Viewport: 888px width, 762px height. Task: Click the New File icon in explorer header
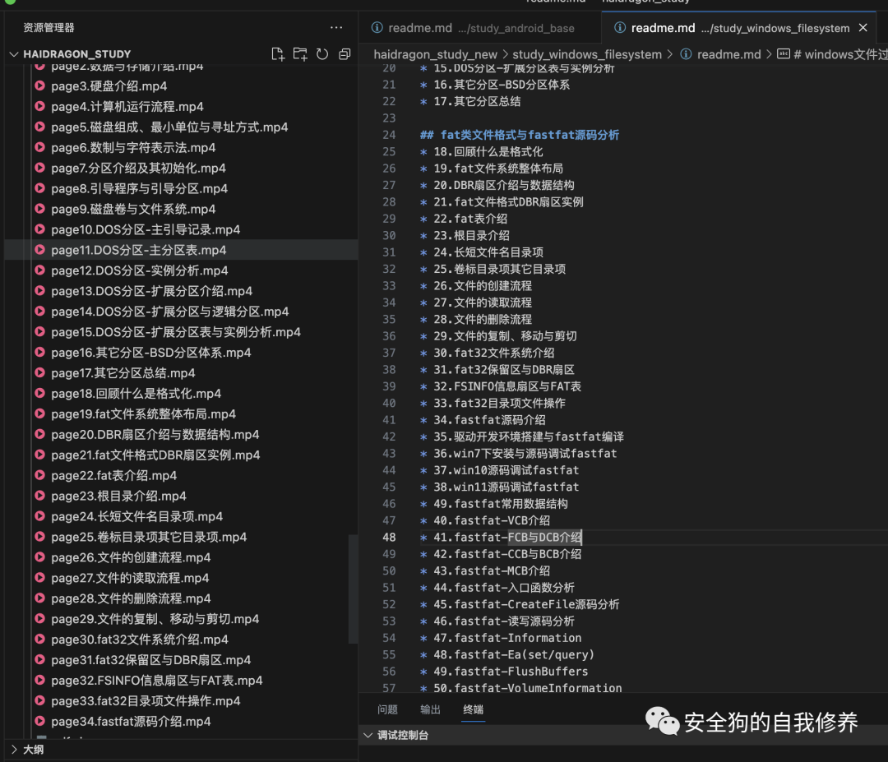click(x=278, y=53)
